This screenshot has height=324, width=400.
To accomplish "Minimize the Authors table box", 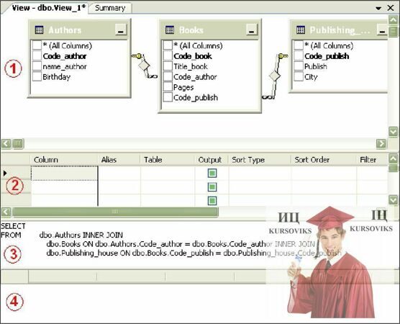I will point(121,30).
